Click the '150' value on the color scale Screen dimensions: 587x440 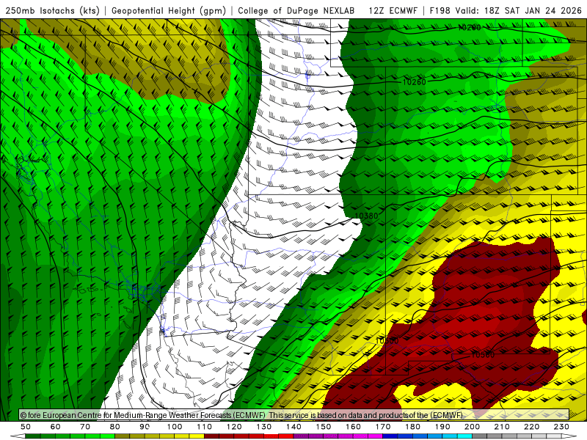pyautogui.click(x=324, y=427)
